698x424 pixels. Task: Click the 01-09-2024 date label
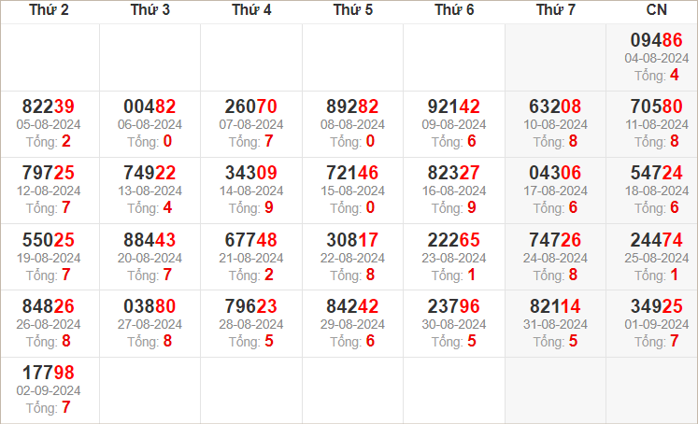657,324
